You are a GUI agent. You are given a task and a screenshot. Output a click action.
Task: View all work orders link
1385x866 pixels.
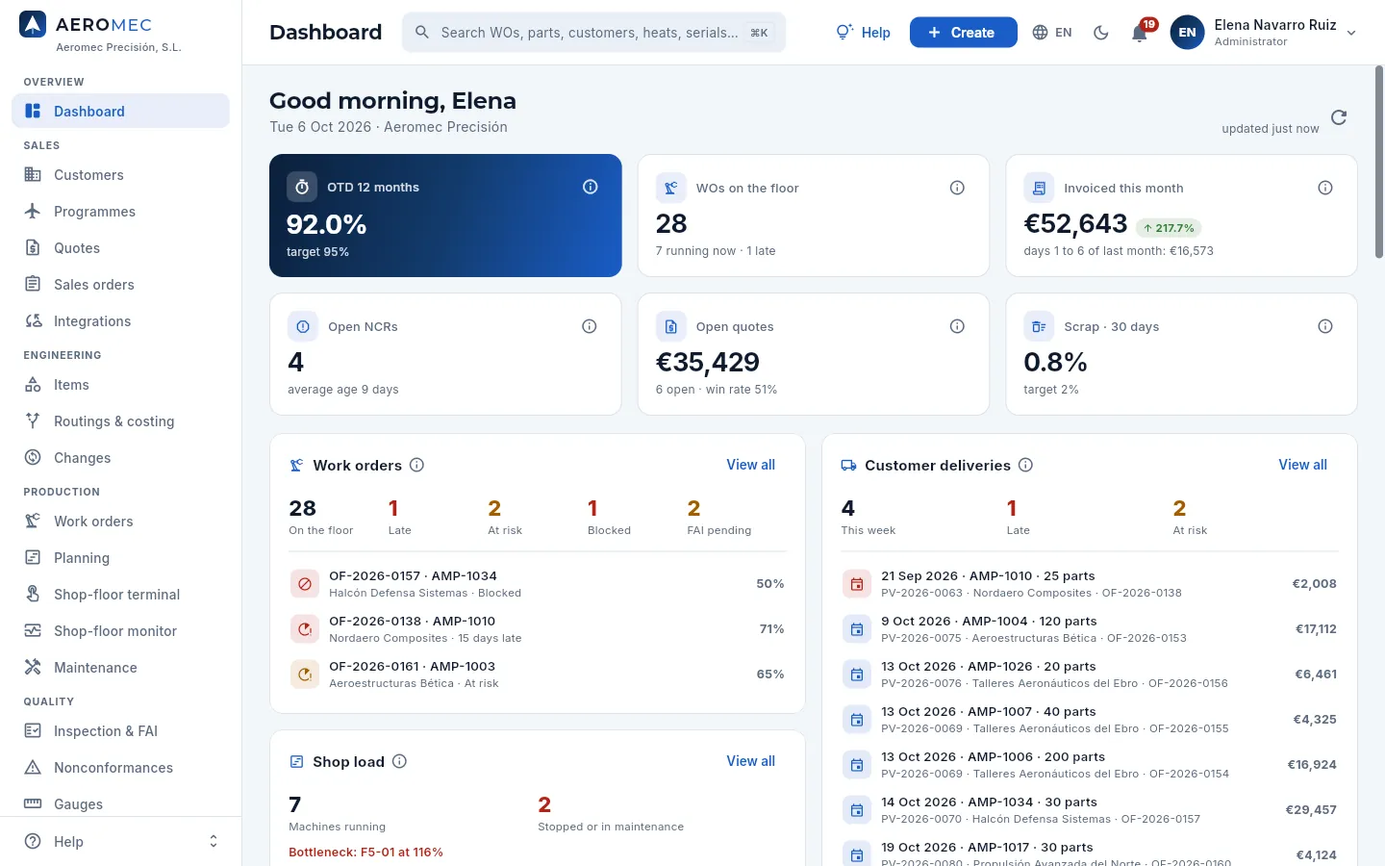pyautogui.click(x=750, y=465)
